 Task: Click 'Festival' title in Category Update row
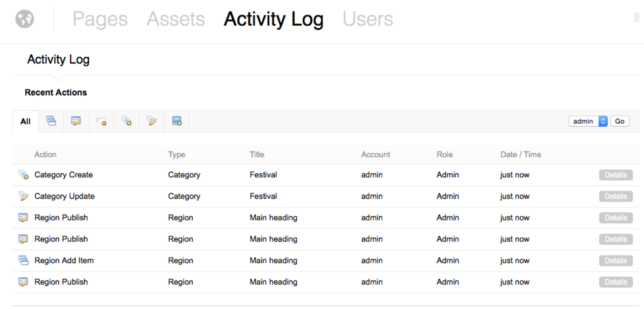263,196
